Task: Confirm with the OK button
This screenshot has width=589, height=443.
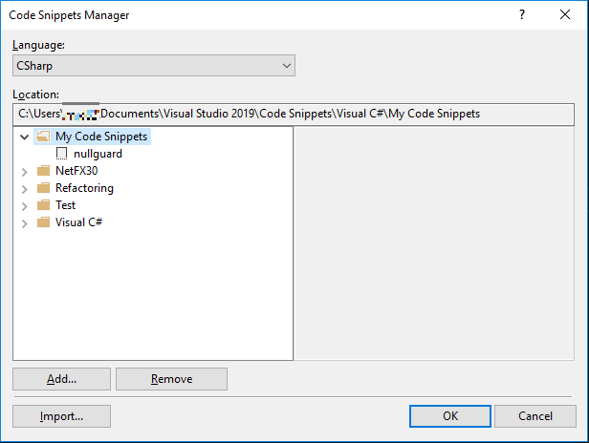Action: pyautogui.click(x=449, y=416)
